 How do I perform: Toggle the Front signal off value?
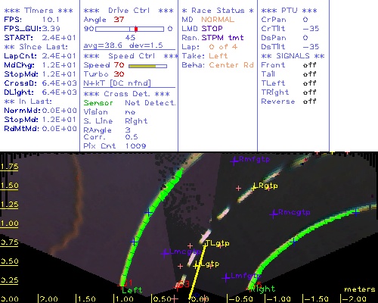coord(309,65)
